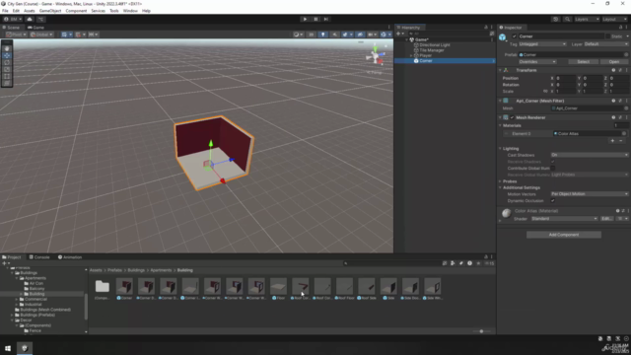The width and height of the screenshot is (631, 355).
Task: Toggle the Receive Shadows checkbox
Action: [x=553, y=162]
